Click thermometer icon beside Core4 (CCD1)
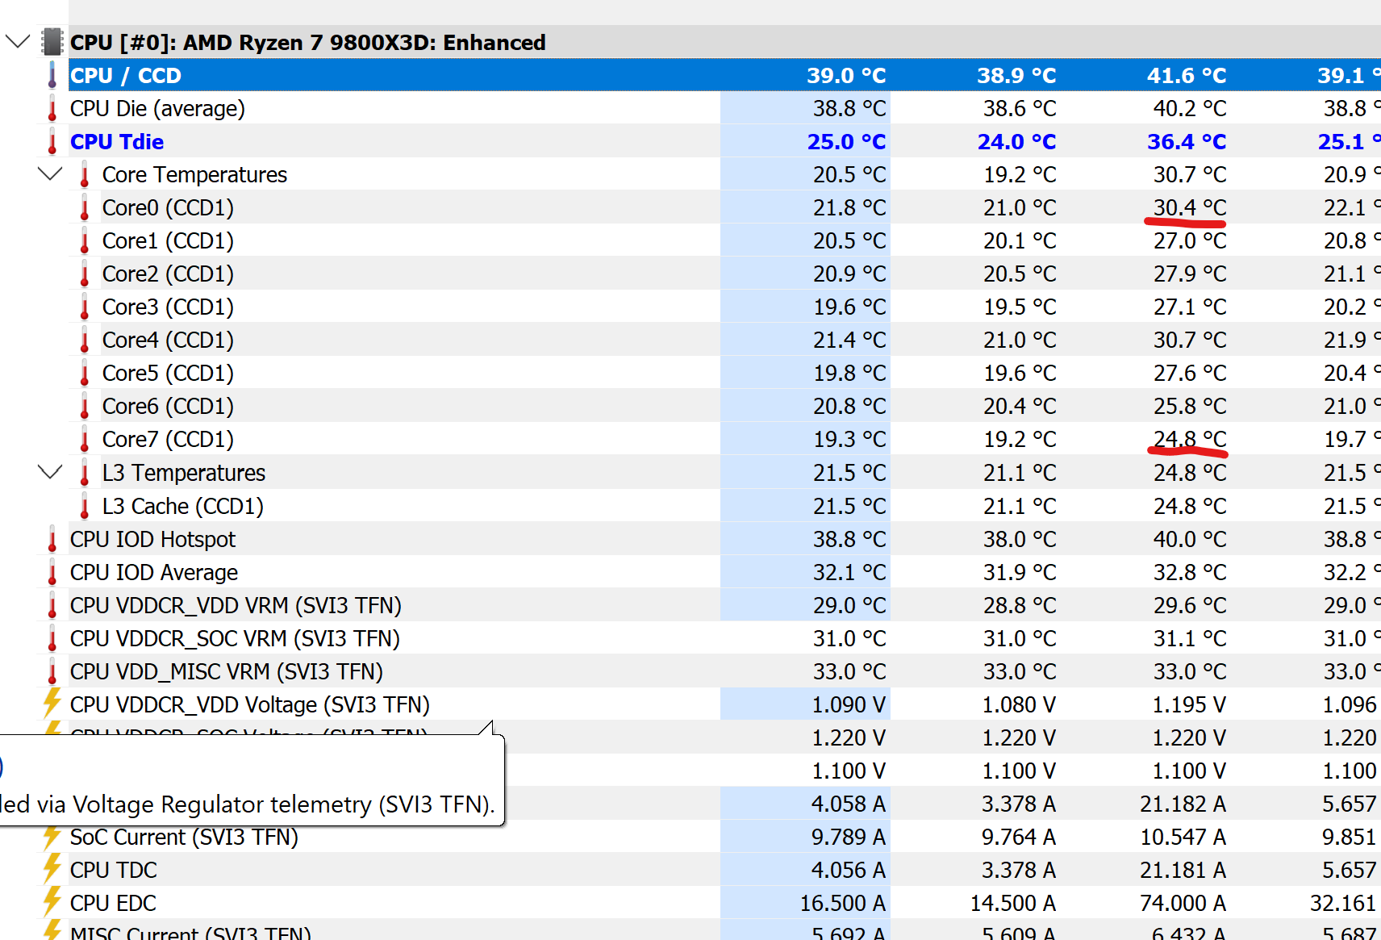This screenshot has width=1381, height=940. tap(85, 340)
